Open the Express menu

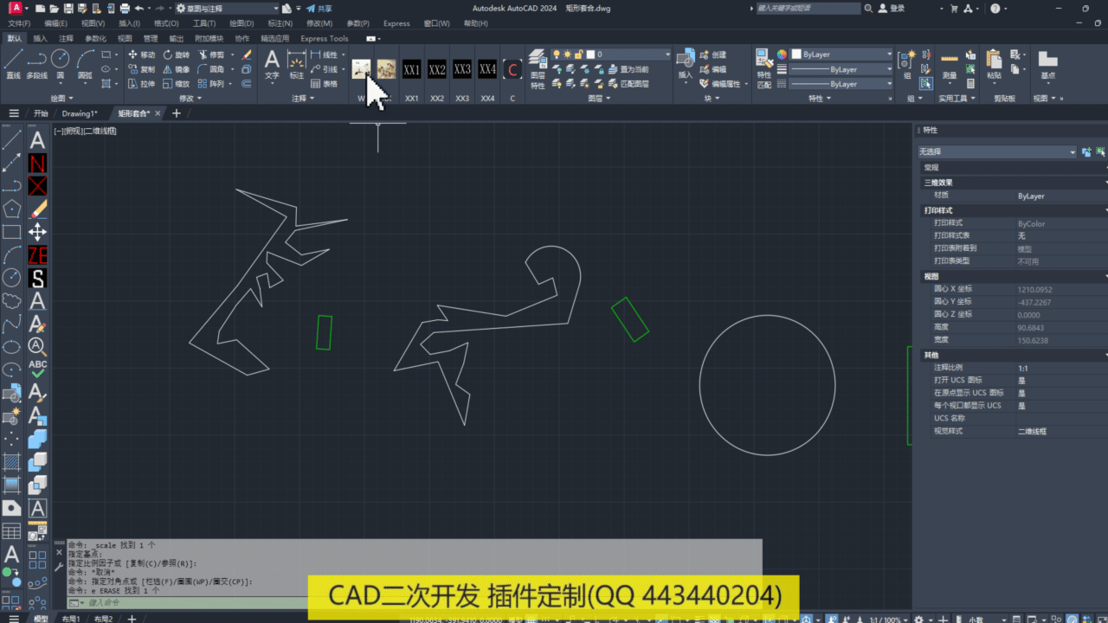[x=396, y=23]
